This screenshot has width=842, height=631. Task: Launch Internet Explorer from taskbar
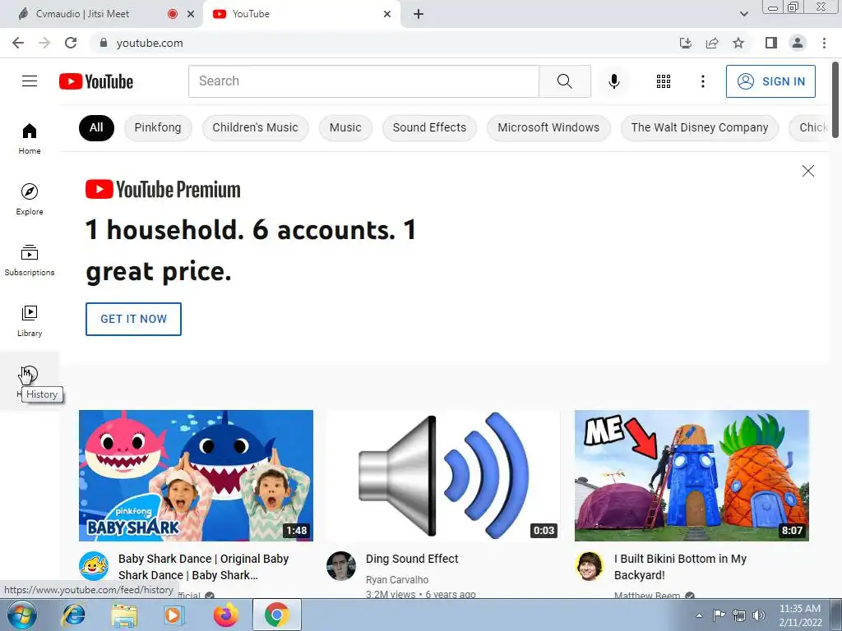[73, 615]
